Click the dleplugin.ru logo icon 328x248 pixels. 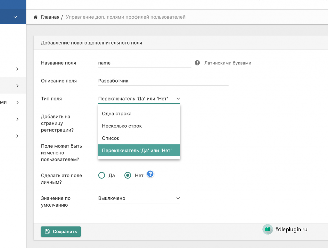[x=267, y=229]
